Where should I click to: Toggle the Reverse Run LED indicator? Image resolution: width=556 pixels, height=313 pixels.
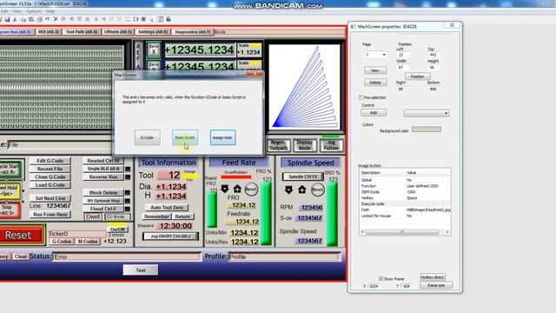pos(128,177)
